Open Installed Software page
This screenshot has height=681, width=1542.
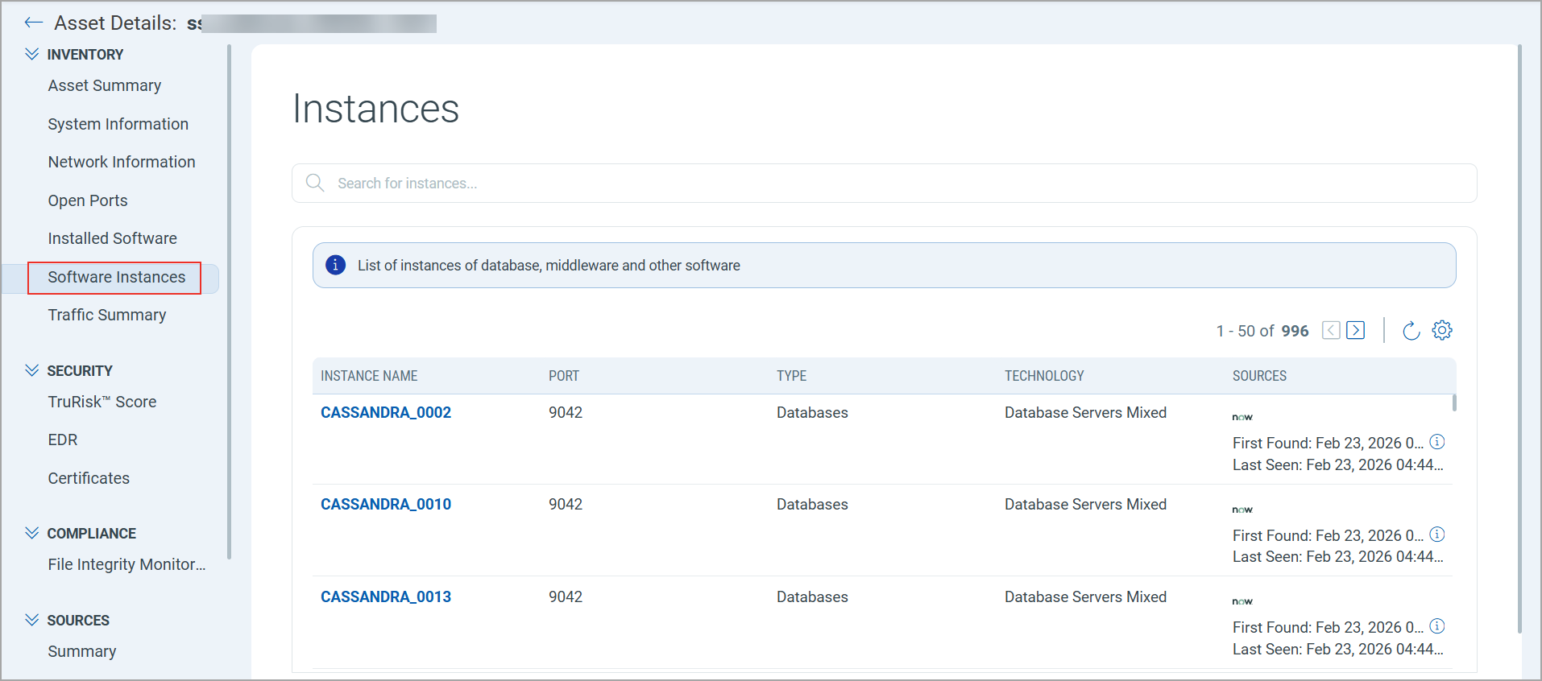112,238
